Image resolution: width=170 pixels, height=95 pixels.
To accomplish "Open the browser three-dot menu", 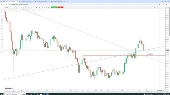I will pos(169,4).
